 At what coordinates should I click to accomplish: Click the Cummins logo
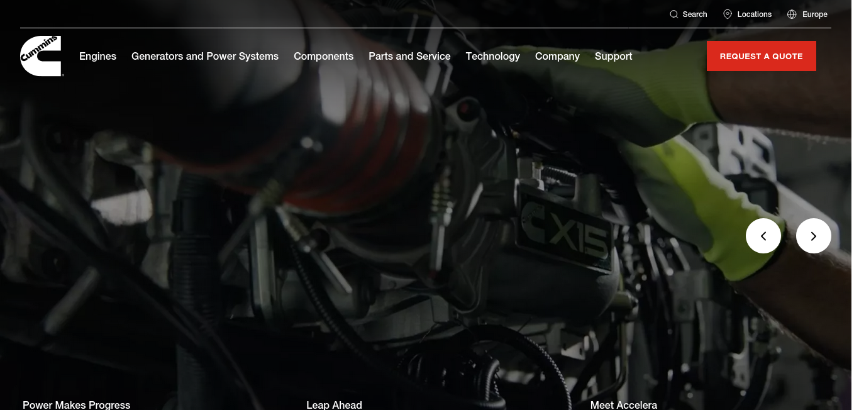pyautogui.click(x=41, y=56)
